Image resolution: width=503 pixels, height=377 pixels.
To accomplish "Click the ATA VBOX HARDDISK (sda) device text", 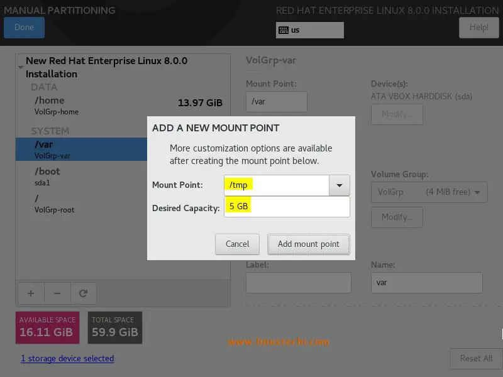I will pos(421,97).
